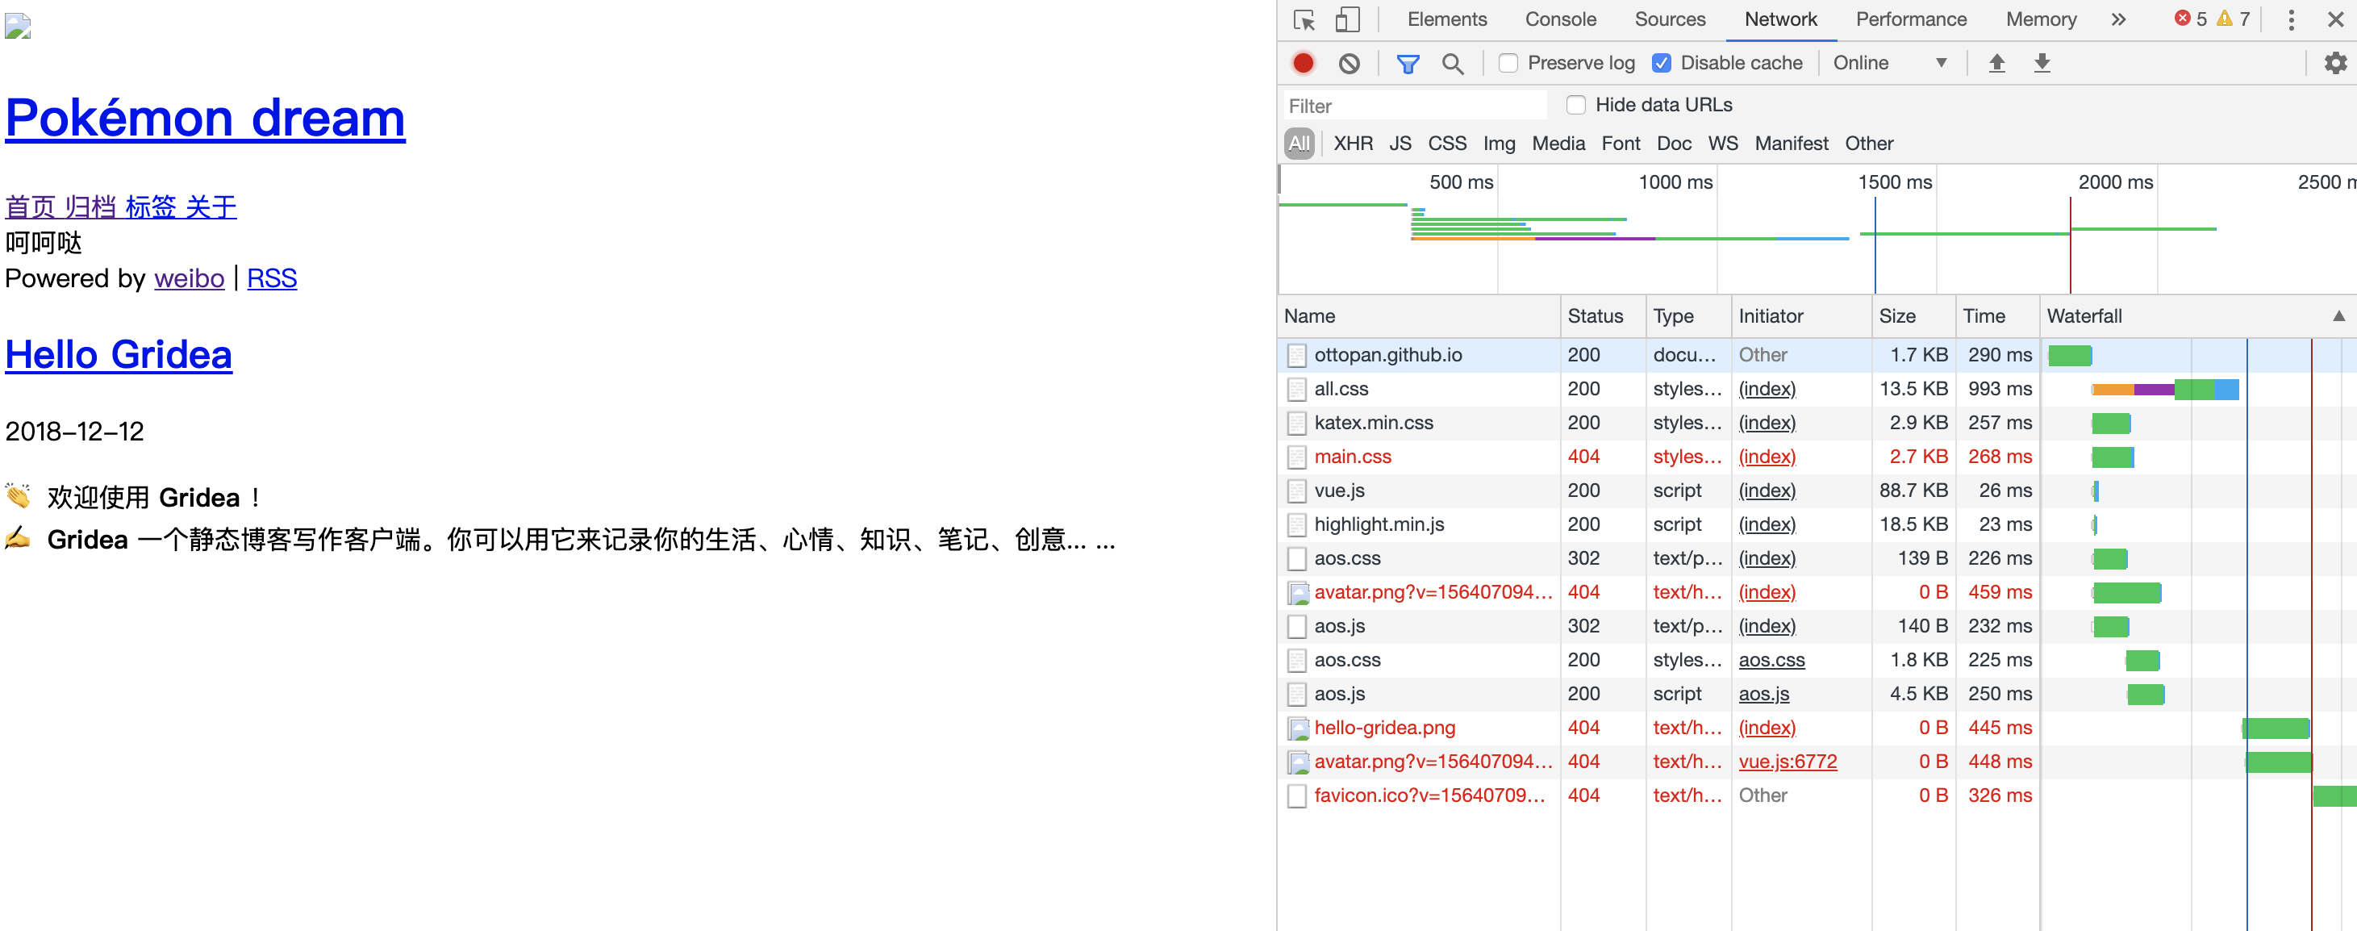The width and height of the screenshot is (2357, 931).
Task: Open the RSS feed link
Action: tap(272, 278)
